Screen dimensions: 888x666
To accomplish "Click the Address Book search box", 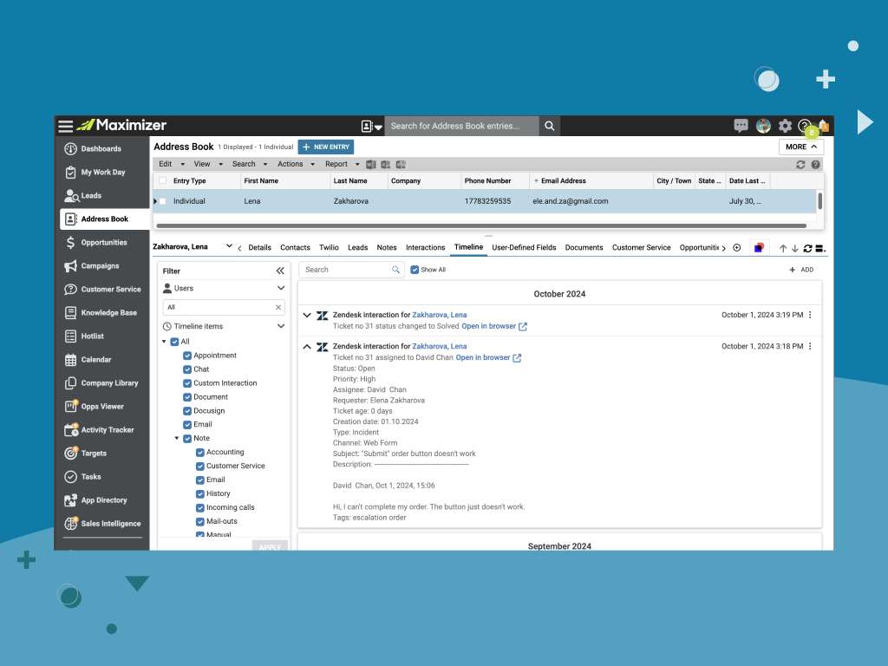I will (461, 127).
